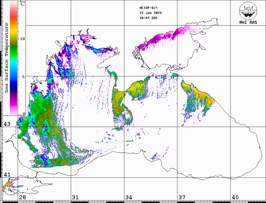Click the "Sea Surface Temperature" vertical label
This screenshot has height=203, width=266.
coord(6,58)
